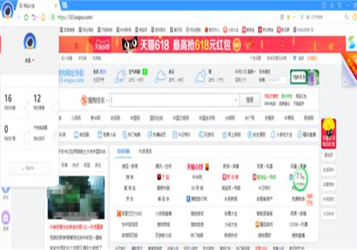
Task: Open the stat tile showing 12 in the side panel
Action: click(x=44, y=103)
